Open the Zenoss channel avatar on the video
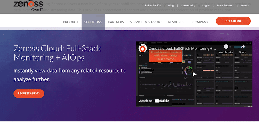The height and width of the screenshot is (127, 259). [x=142, y=49]
